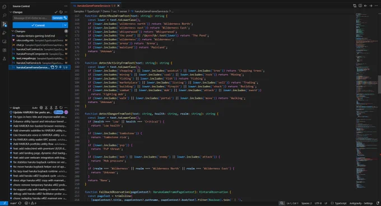Select harukaPromptComposer.ts in Changes list
Screen dimensions: 381x206
click(40, 54)
